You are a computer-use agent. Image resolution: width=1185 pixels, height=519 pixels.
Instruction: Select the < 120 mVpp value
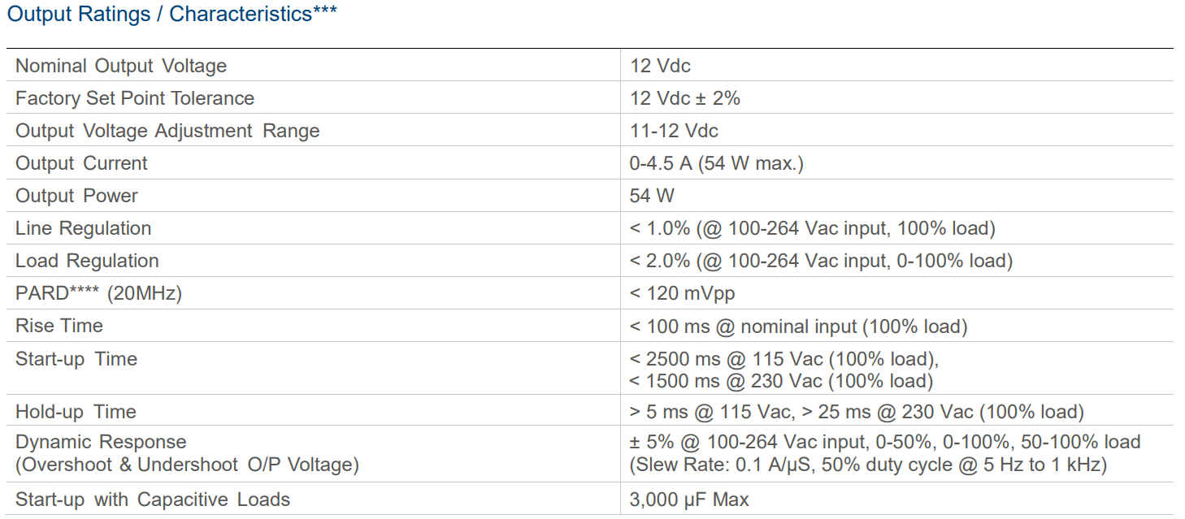pos(682,293)
